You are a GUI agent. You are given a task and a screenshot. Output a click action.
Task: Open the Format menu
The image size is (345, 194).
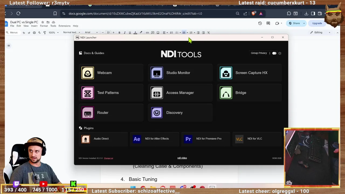[44, 26]
